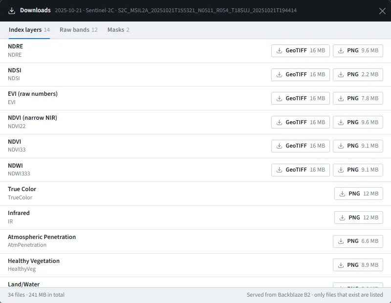The height and width of the screenshot is (303, 391).
Task: Click the NDWI333 subtitle
Action: [x=19, y=173]
